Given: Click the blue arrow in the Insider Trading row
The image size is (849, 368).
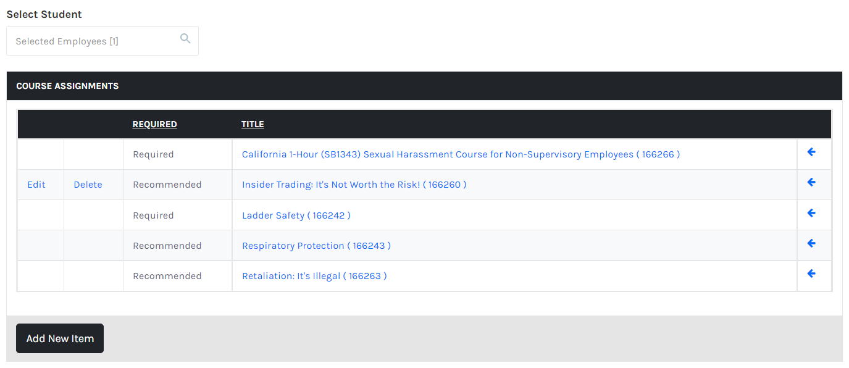Looking at the screenshot, I should (x=811, y=182).
